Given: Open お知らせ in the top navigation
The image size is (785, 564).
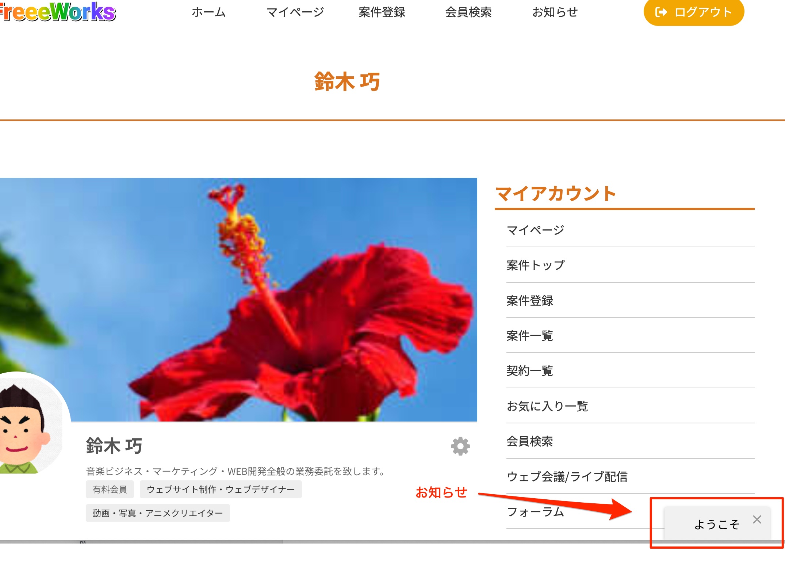Looking at the screenshot, I should tap(555, 12).
